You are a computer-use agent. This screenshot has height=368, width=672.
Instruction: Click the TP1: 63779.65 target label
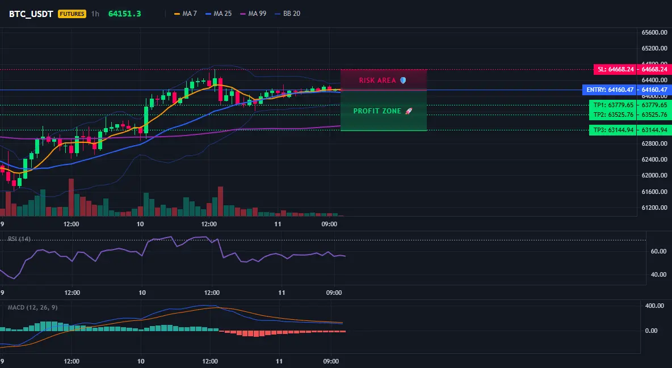[614, 105]
